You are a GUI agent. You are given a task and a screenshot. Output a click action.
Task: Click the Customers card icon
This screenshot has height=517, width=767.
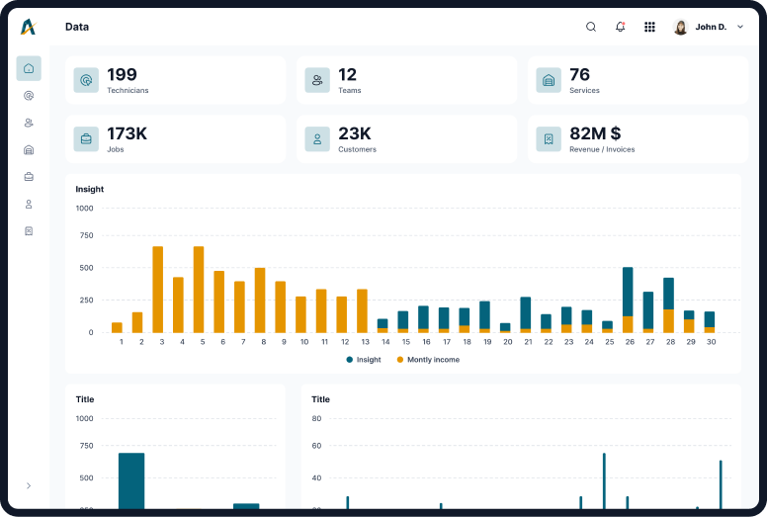(317, 139)
